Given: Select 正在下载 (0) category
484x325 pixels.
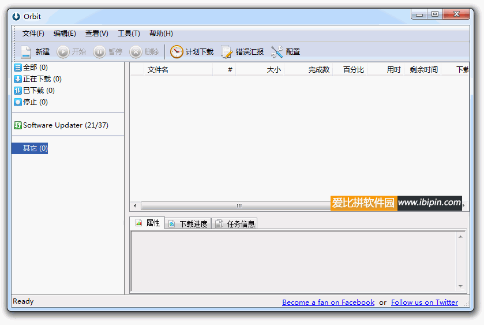Looking at the screenshot, I should [37, 79].
